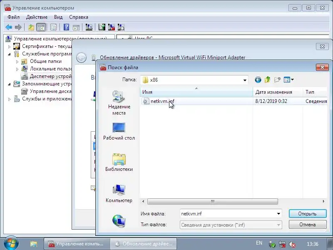
Task: Go up one level in file dialog
Action: point(267,80)
